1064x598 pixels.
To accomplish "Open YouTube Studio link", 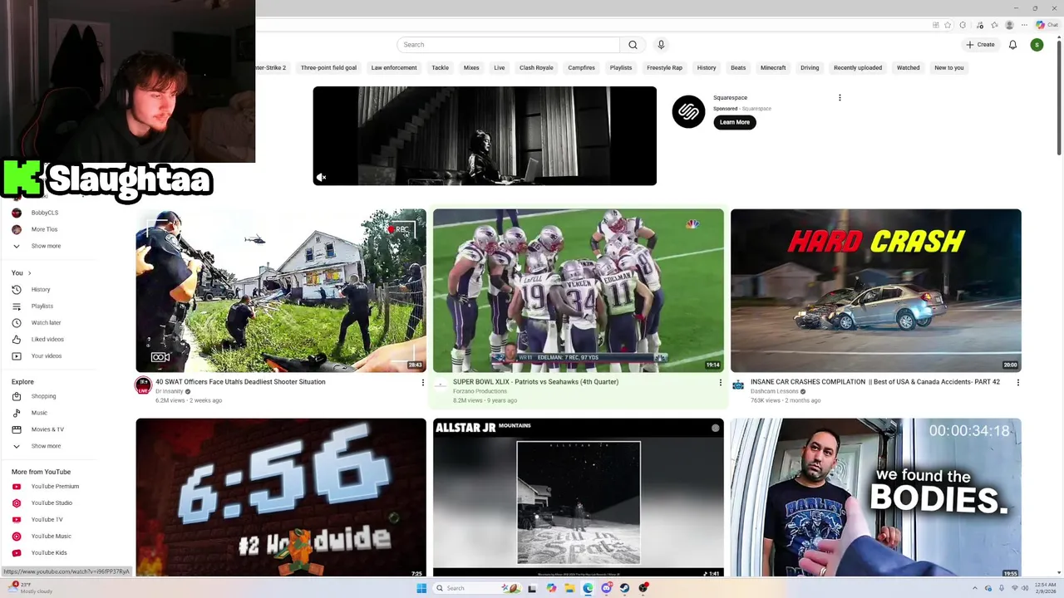I will click(52, 503).
